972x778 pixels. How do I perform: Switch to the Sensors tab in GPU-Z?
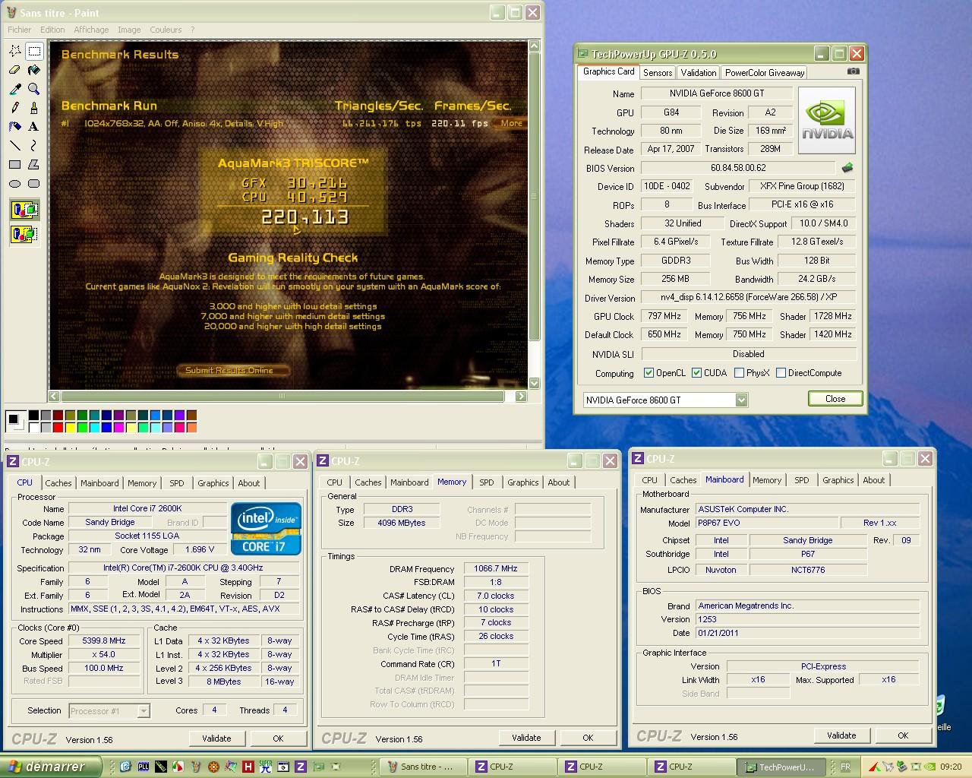pyautogui.click(x=658, y=73)
